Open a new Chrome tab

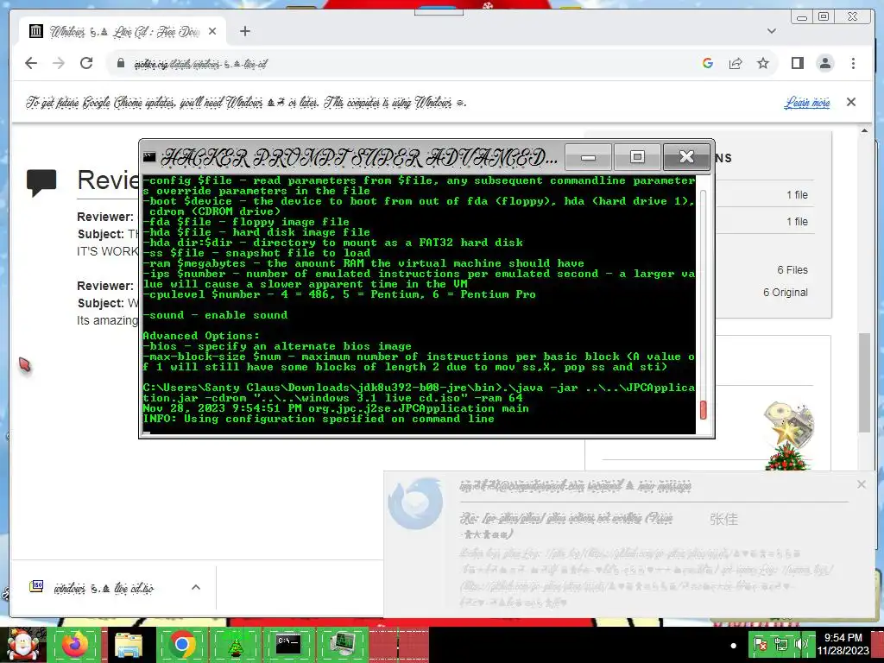(244, 32)
